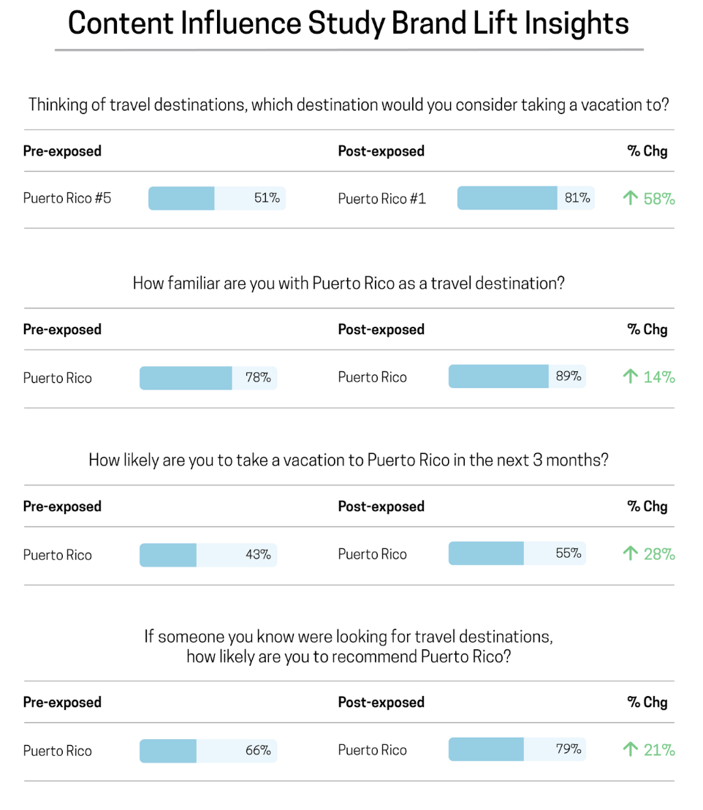Image resolution: width=703 pixels, height=810 pixels.
Task: Click the pre-exposed 51% progress bar
Action: click(x=216, y=198)
